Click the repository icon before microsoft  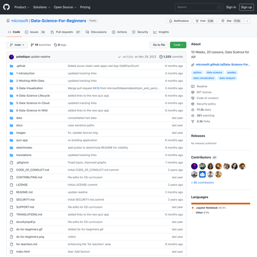pyautogui.click(x=8, y=20)
